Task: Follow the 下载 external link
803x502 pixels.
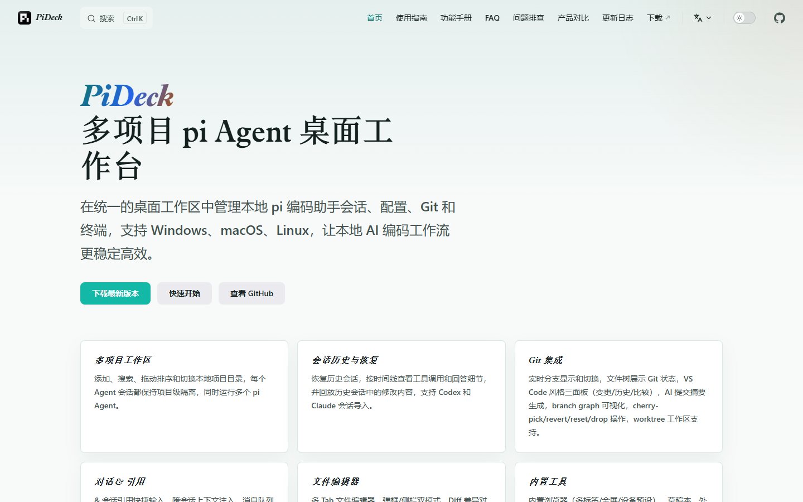Action: click(659, 18)
